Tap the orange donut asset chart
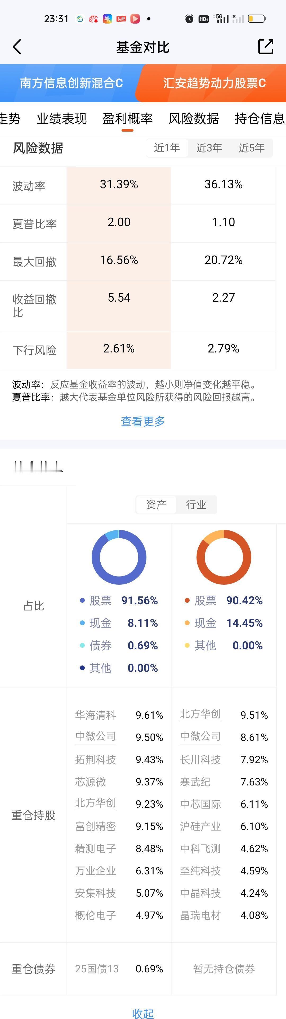 tap(224, 557)
